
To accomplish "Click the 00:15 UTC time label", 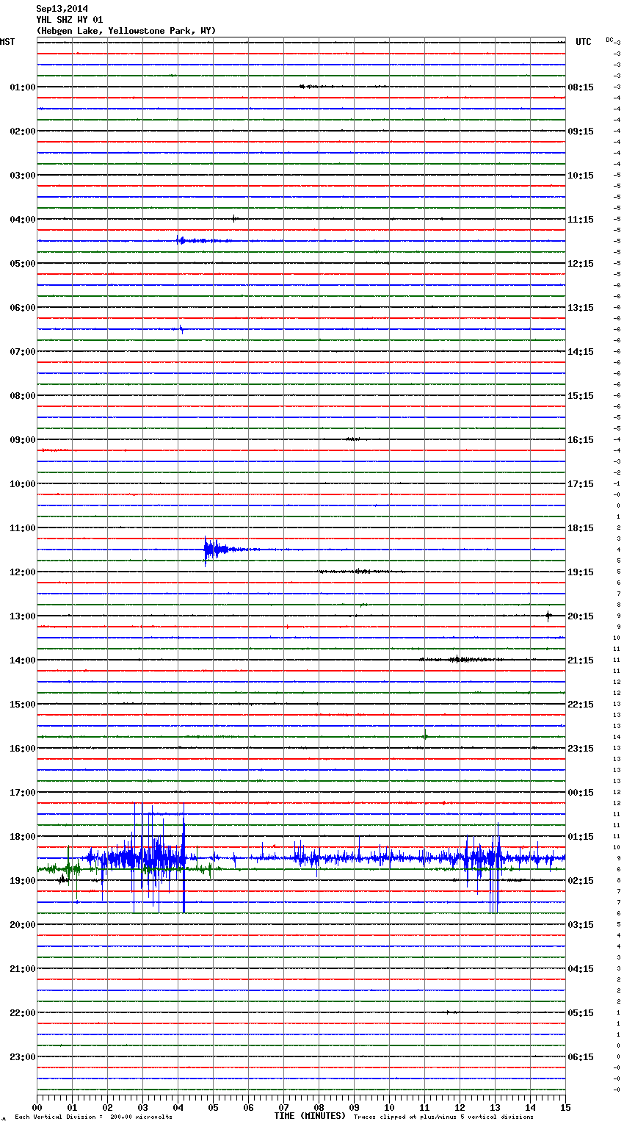I will 581,793.
